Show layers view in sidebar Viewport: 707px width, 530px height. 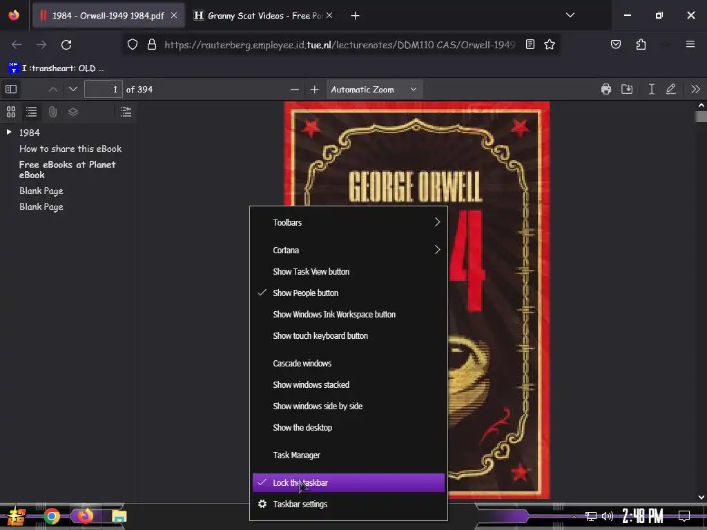73,111
